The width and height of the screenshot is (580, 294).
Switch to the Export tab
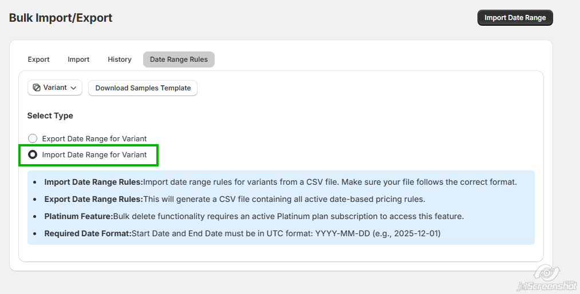point(39,59)
